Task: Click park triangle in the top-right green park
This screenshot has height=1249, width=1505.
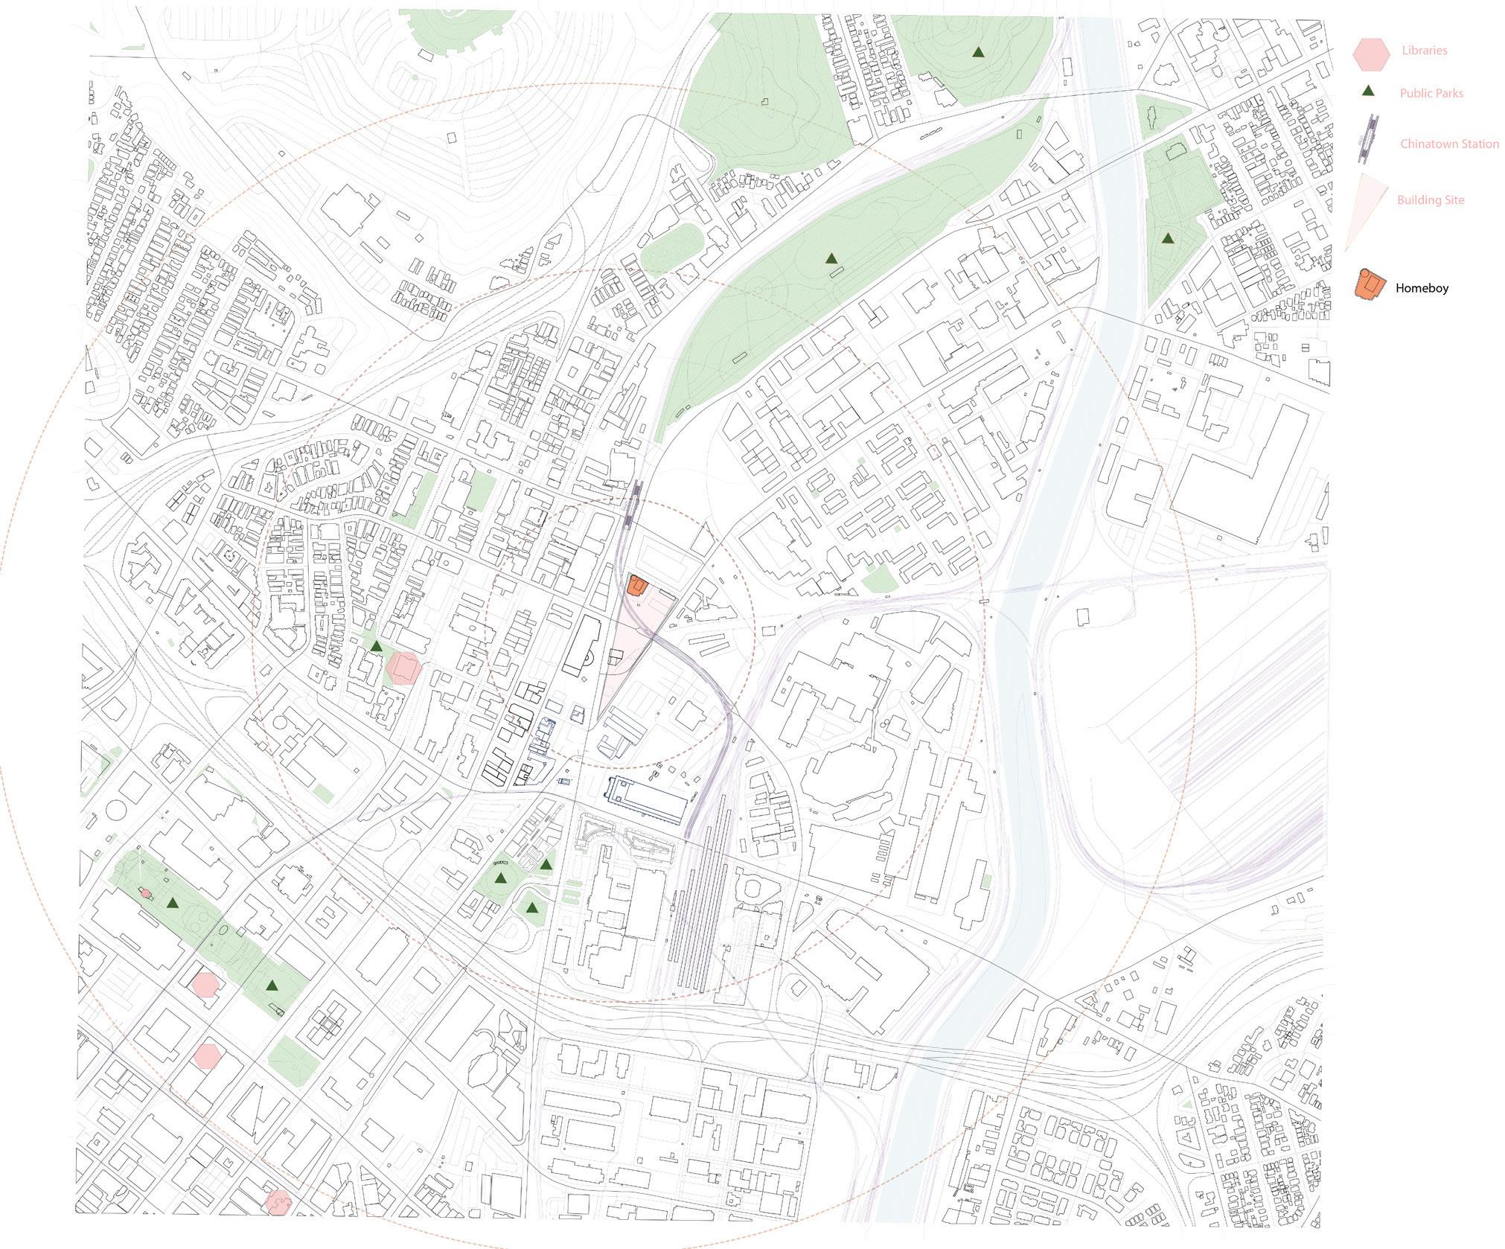Action: [x=978, y=53]
